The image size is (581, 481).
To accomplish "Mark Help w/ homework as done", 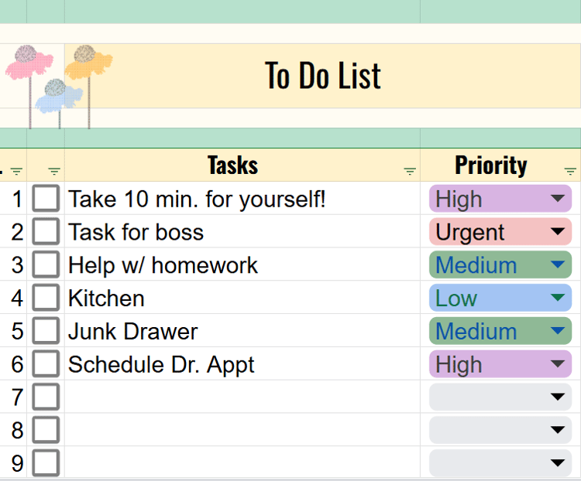I will (x=46, y=265).
